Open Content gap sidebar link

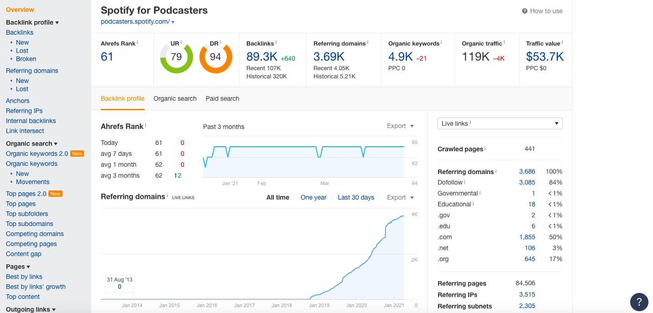pyautogui.click(x=24, y=254)
